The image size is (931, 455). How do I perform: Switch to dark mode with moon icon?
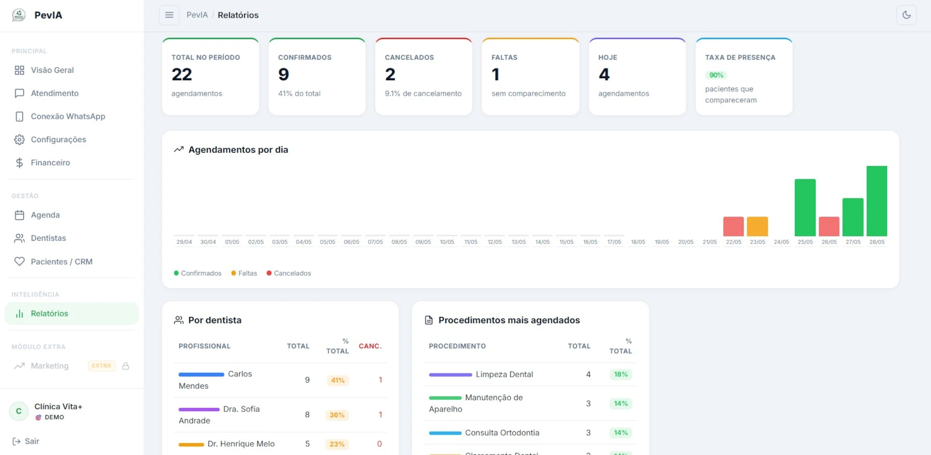[907, 15]
